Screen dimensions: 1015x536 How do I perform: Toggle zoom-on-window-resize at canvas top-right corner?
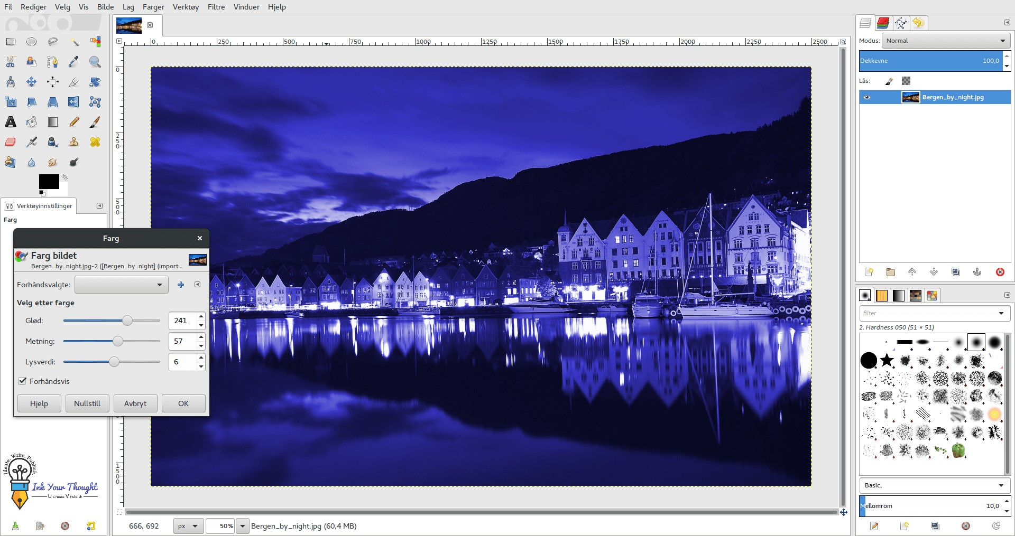tap(843, 41)
